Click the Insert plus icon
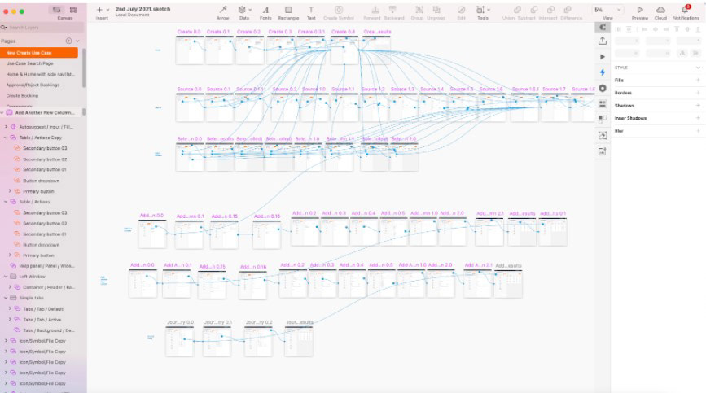 tap(99, 10)
